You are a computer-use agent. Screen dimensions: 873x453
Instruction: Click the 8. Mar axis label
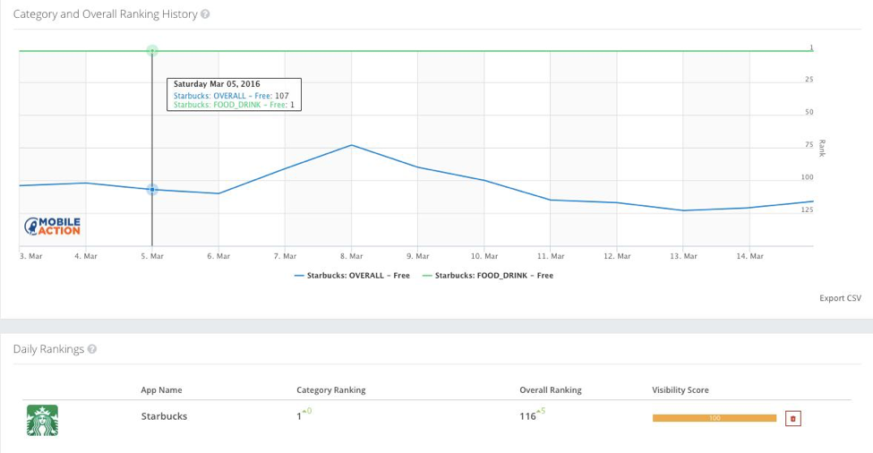tap(351, 257)
